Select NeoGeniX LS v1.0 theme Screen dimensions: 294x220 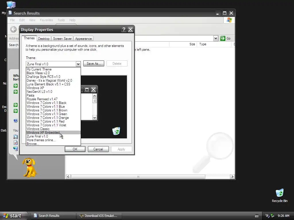53,92
